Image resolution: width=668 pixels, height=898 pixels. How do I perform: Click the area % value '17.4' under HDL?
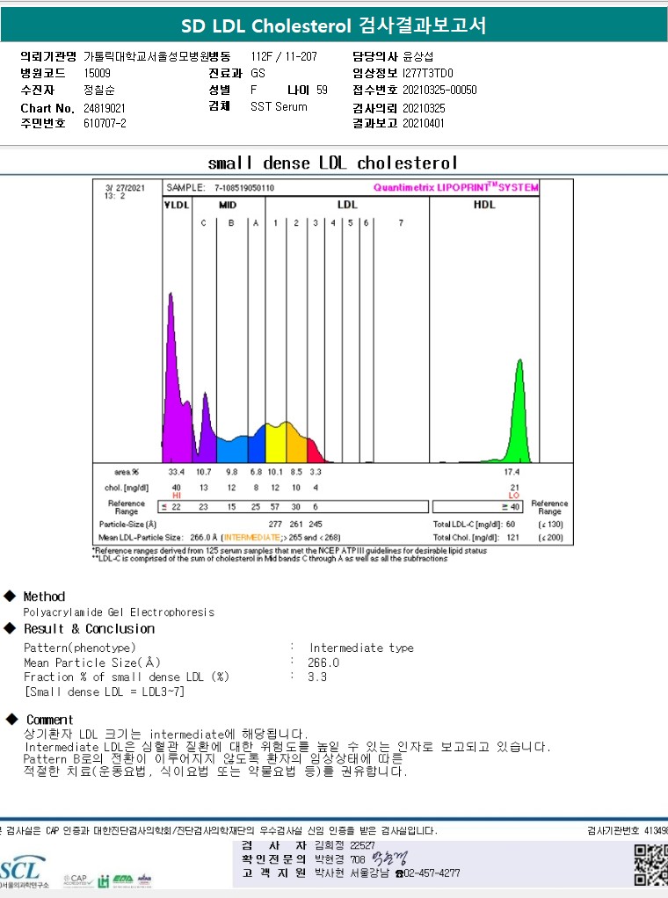512,472
